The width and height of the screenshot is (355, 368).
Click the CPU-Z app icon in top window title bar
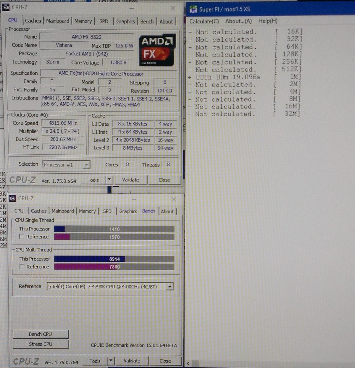click(x=6, y=7)
